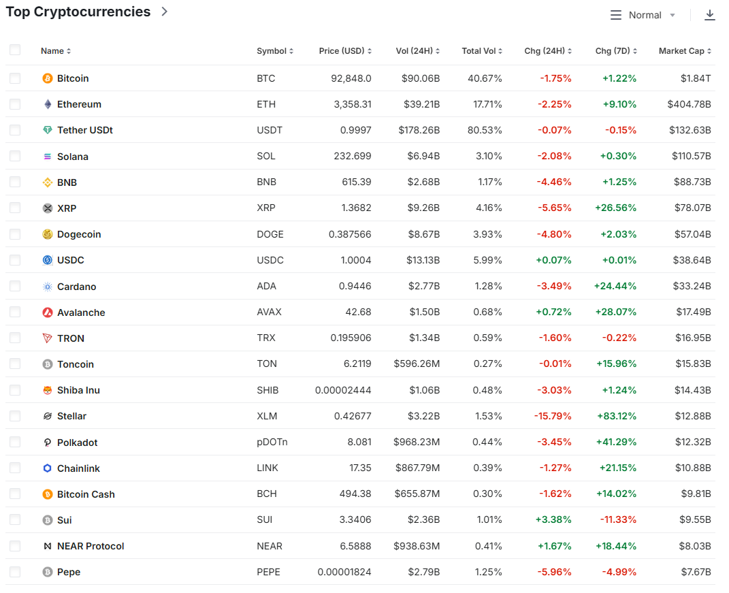729x593 pixels.
Task: Click the Sui logo icon
Action: pos(48,520)
